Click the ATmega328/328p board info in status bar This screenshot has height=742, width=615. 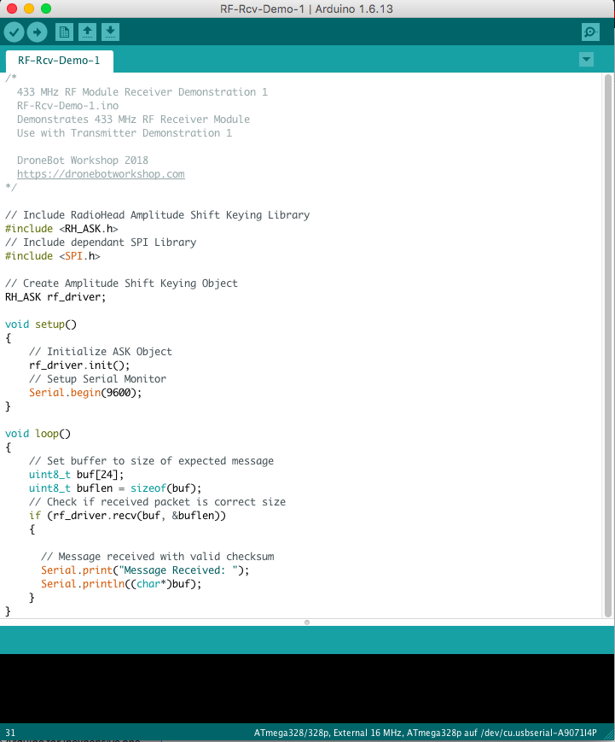pos(425,733)
